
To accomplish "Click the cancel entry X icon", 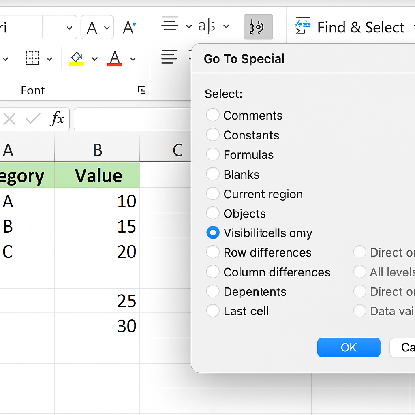I will (9, 119).
